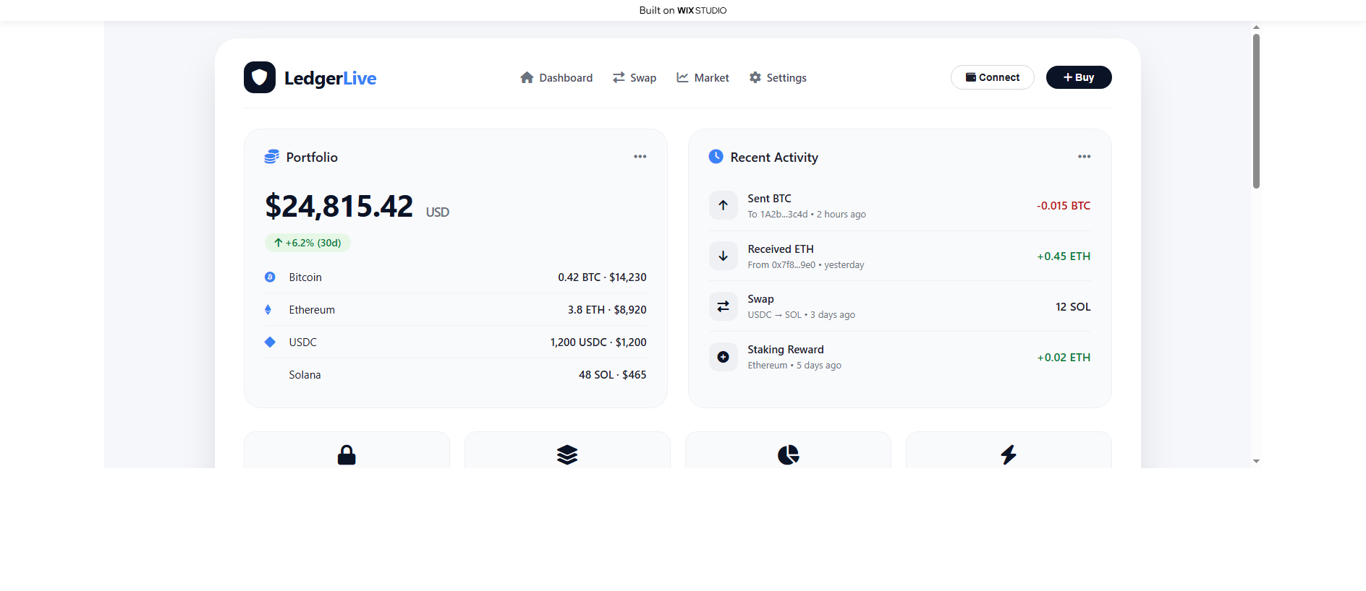Click the LedgerLive brand name link
This screenshot has height=591, width=1366.
pyautogui.click(x=330, y=78)
